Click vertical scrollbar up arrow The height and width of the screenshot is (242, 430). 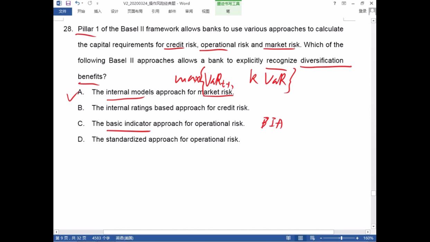pos(373,21)
